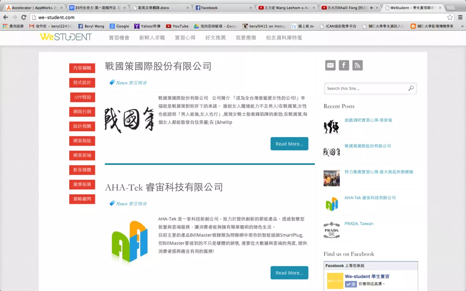466x291 pixels.
Task: Go back to the previous page
Action: pos(6,17)
